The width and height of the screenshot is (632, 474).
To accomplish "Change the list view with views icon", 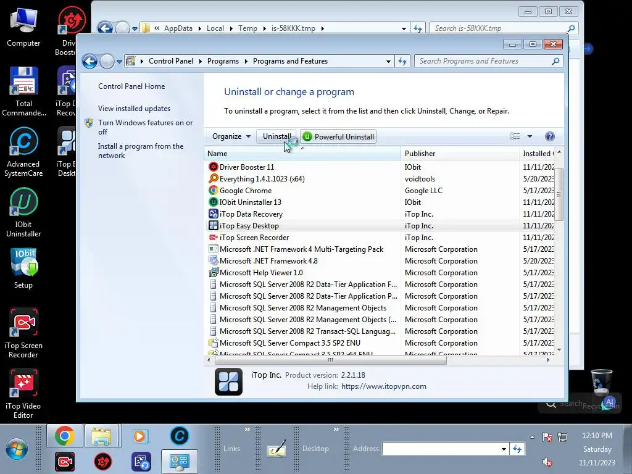I will coord(515,136).
